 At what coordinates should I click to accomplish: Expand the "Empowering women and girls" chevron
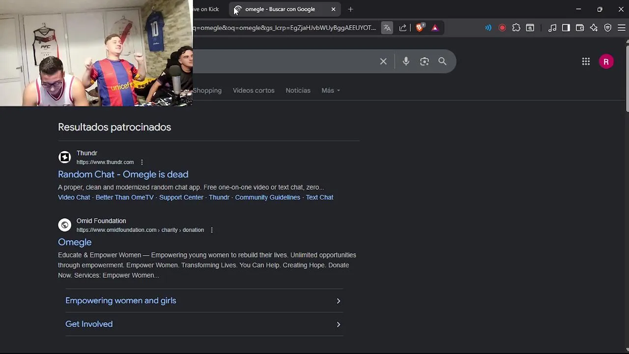point(339,301)
